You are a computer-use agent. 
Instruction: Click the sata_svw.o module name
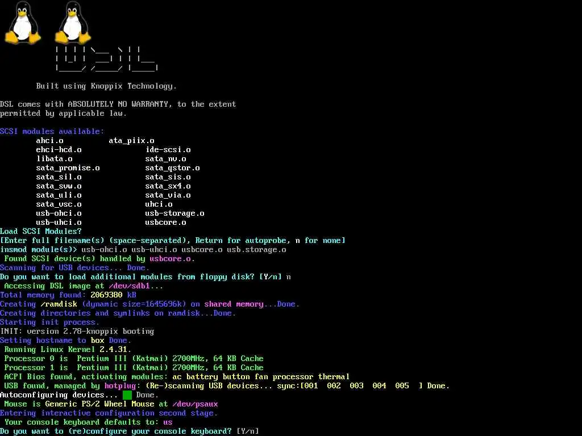click(x=59, y=186)
